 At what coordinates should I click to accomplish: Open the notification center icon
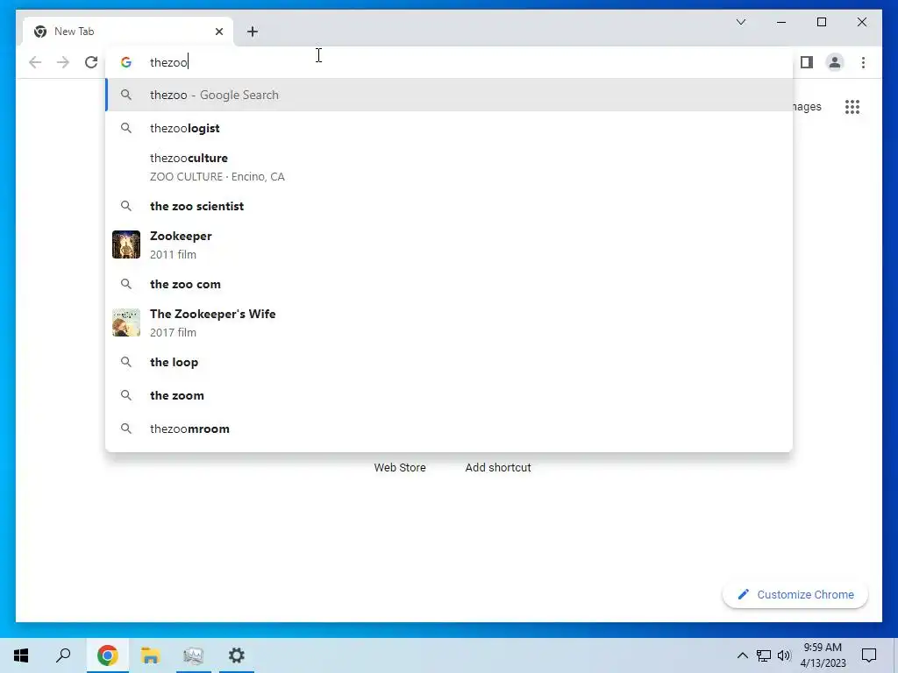869,655
